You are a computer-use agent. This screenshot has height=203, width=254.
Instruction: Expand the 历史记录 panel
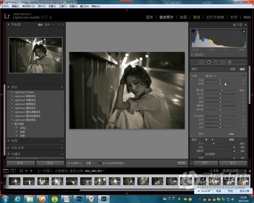click(8, 148)
